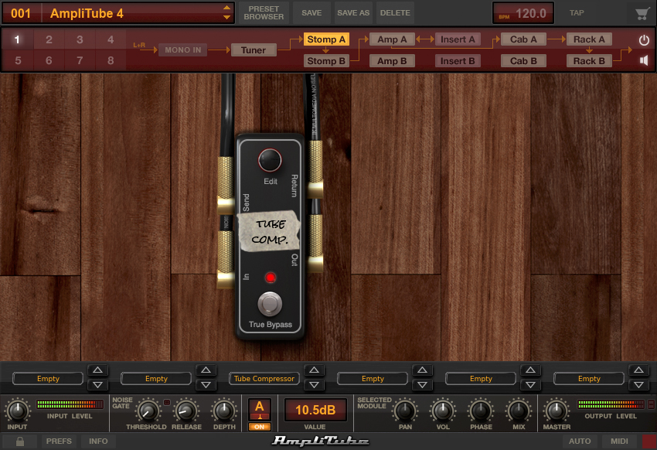The height and width of the screenshot is (450, 657).
Task: Open the Tuner module
Action: point(253,50)
